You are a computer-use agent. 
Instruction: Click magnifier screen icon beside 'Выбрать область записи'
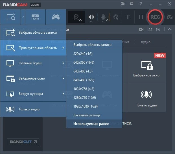pos(10,33)
